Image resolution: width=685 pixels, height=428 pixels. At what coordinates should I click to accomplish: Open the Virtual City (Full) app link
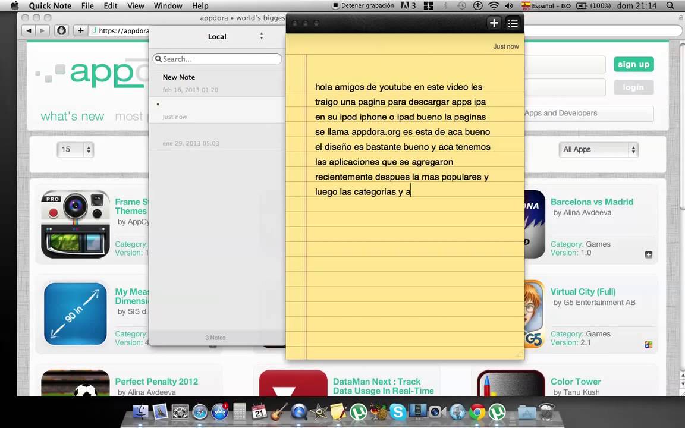583,292
